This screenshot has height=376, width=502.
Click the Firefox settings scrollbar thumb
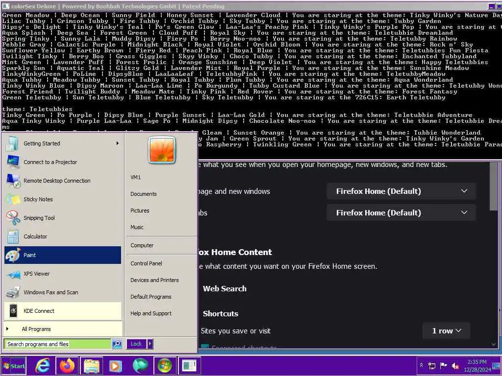pos(494,186)
